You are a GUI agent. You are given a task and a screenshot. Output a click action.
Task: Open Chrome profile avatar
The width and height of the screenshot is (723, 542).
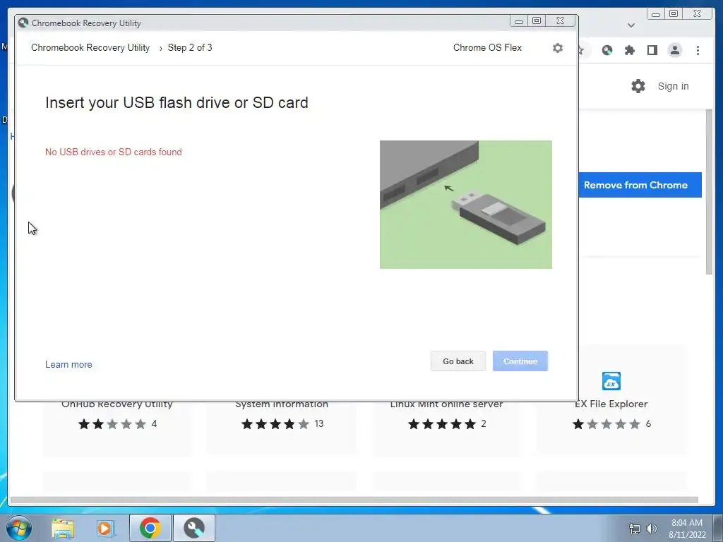click(x=674, y=50)
